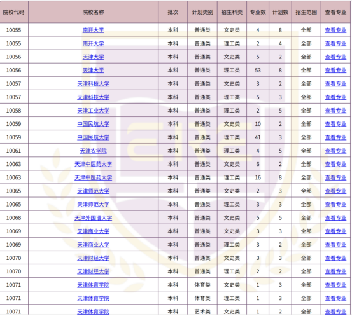Screen dimensions: 352x316
Task: Open 天津师范大学 link in 文史类 row
Action: (93, 191)
